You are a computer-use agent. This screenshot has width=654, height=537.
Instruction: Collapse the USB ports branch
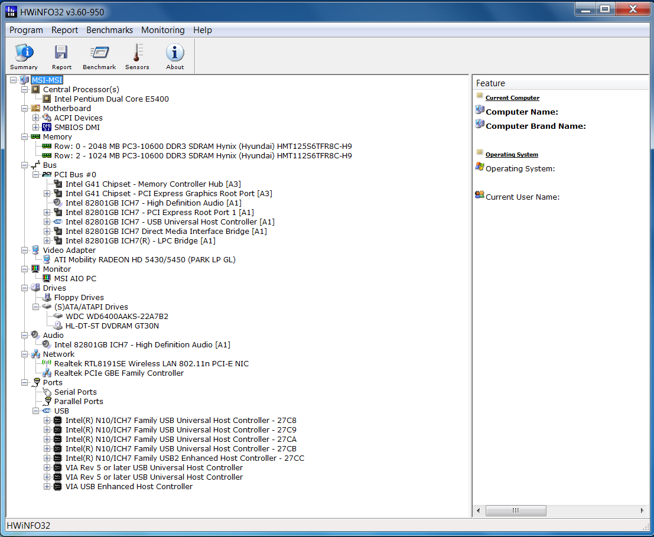click(x=36, y=411)
